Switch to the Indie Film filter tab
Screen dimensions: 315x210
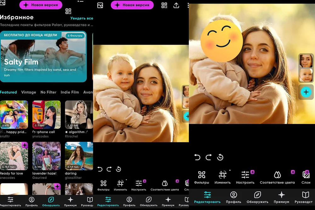(70, 92)
